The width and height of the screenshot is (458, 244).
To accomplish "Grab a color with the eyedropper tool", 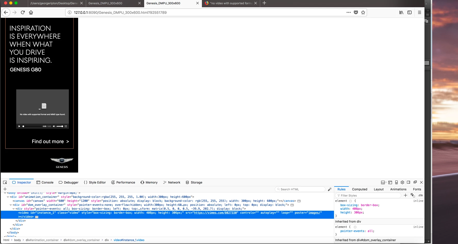I will click(x=330, y=189).
